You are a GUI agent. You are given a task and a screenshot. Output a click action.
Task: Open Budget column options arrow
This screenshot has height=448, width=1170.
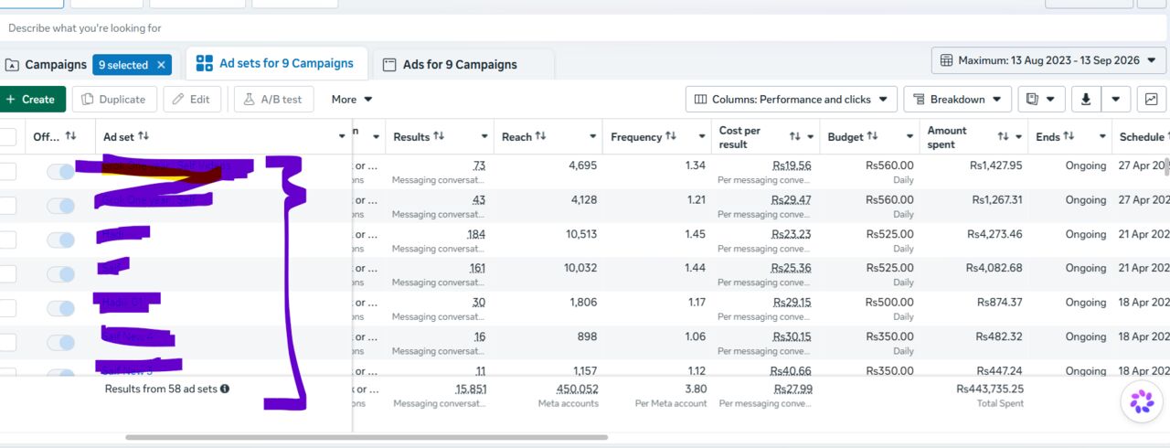pos(910,137)
